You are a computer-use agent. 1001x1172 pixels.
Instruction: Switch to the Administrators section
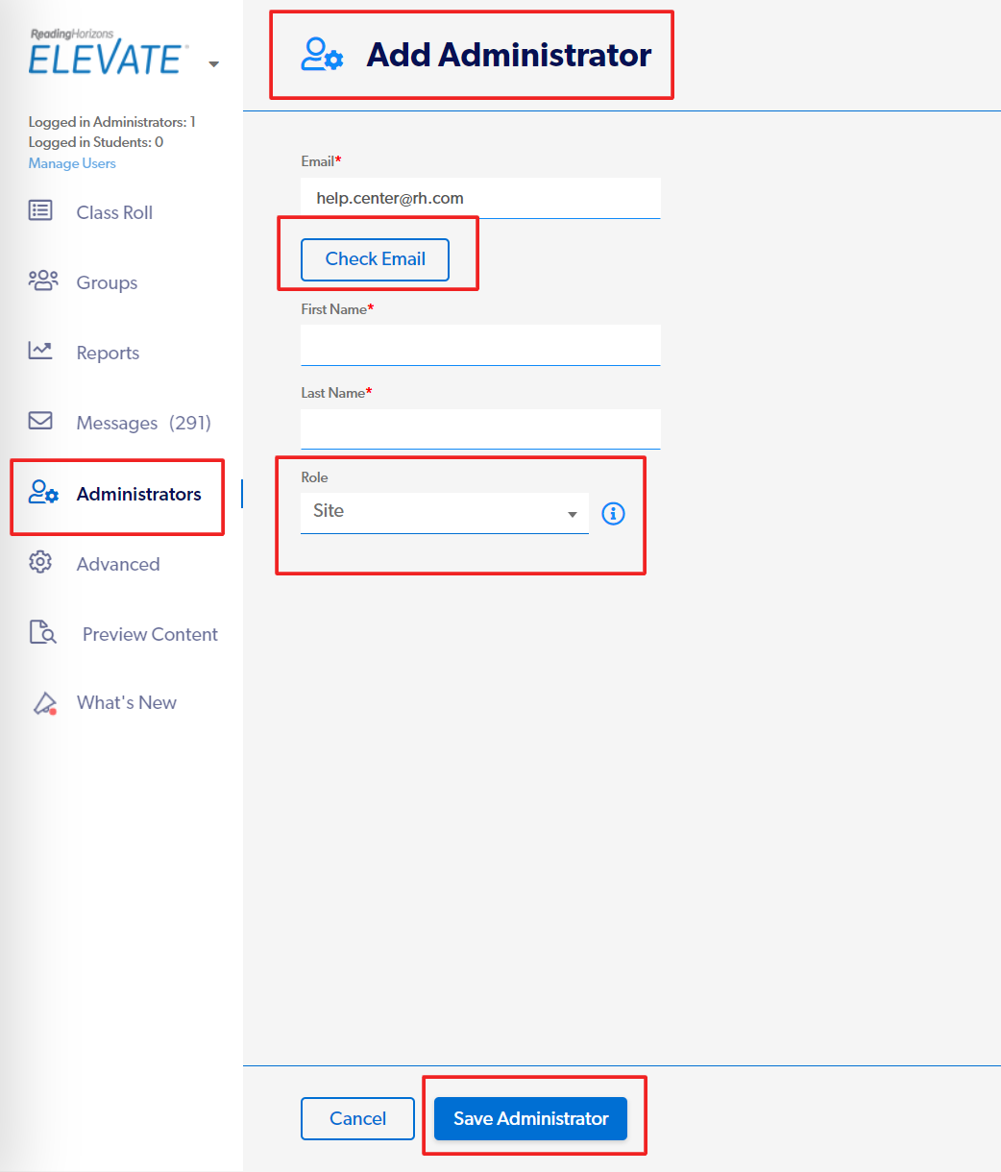[x=138, y=494]
